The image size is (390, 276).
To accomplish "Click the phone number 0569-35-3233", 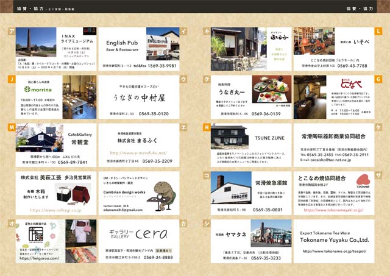I will click(x=266, y=258).
